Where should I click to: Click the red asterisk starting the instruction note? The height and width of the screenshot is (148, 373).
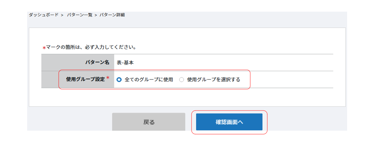point(44,48)
